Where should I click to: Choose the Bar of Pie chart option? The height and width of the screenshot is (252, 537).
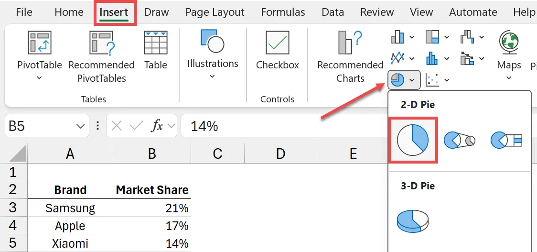(x=506, y=140)
